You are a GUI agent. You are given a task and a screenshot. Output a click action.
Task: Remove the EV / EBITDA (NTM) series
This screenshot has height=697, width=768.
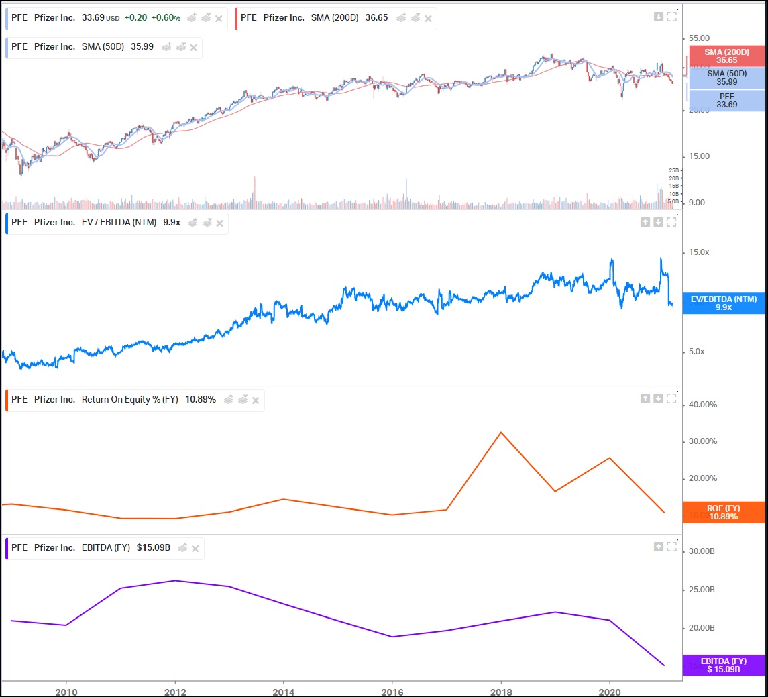(220, 223)
